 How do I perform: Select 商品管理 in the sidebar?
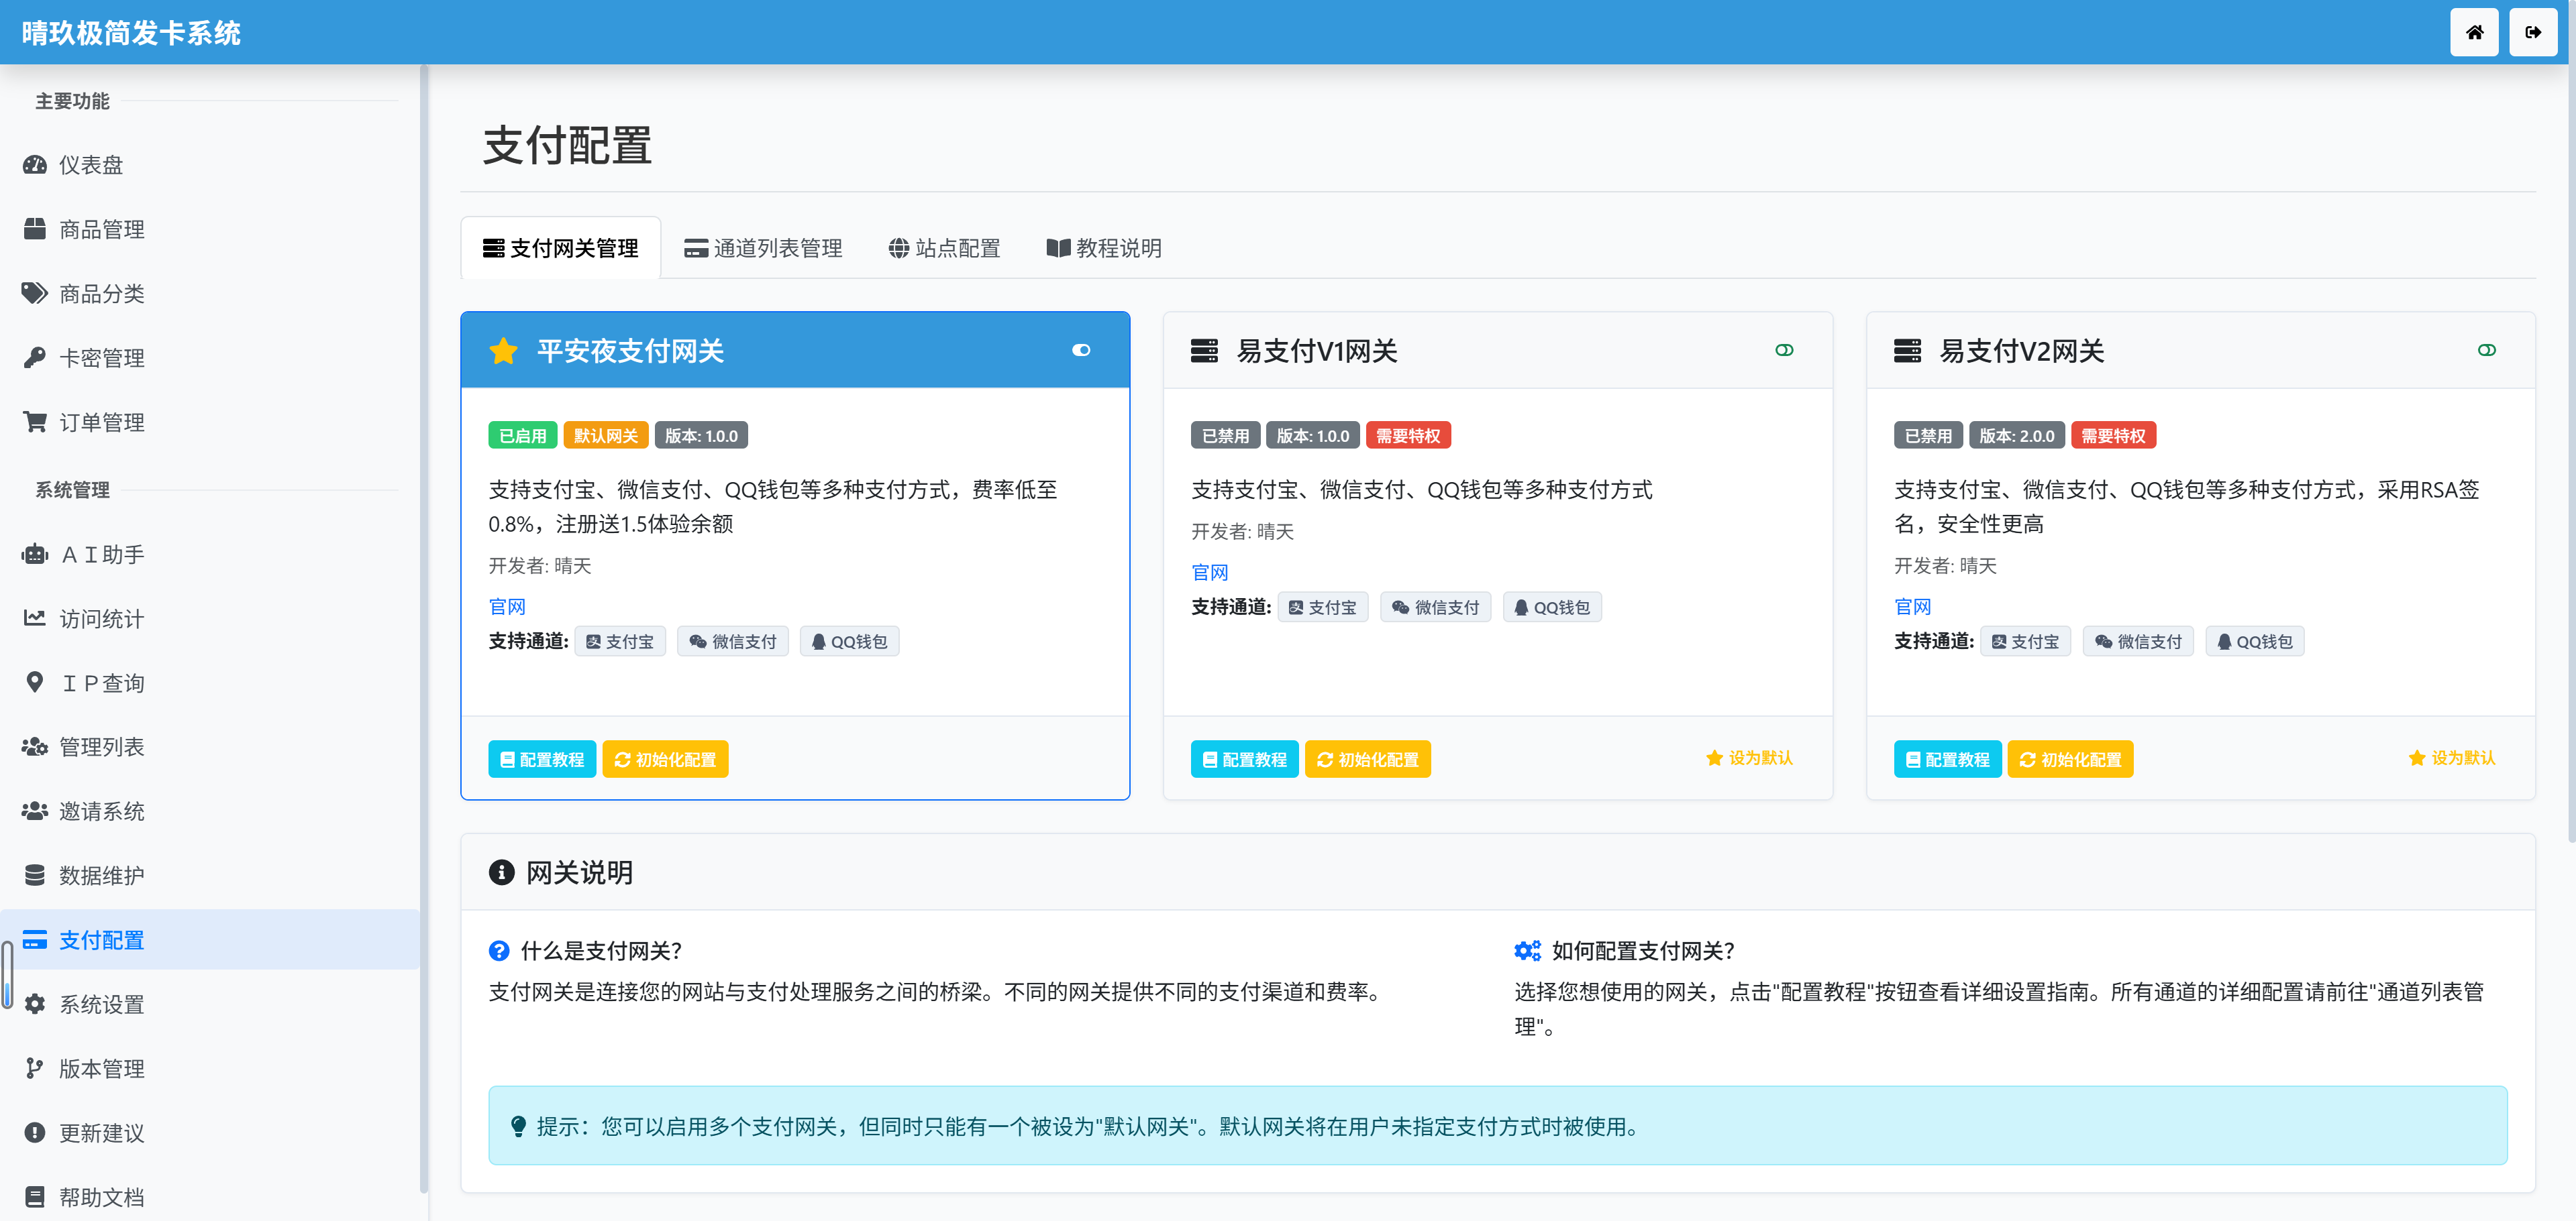[101, 229]
